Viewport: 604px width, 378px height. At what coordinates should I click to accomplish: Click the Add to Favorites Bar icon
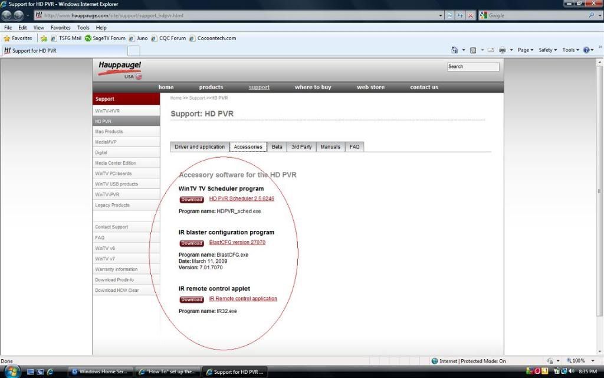[44, 38]
